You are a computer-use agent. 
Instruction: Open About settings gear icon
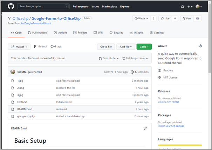point(200,46)
